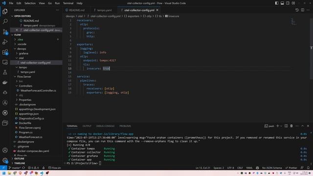Split the terminal panel

pyautogui.click(x=286, y=126)
